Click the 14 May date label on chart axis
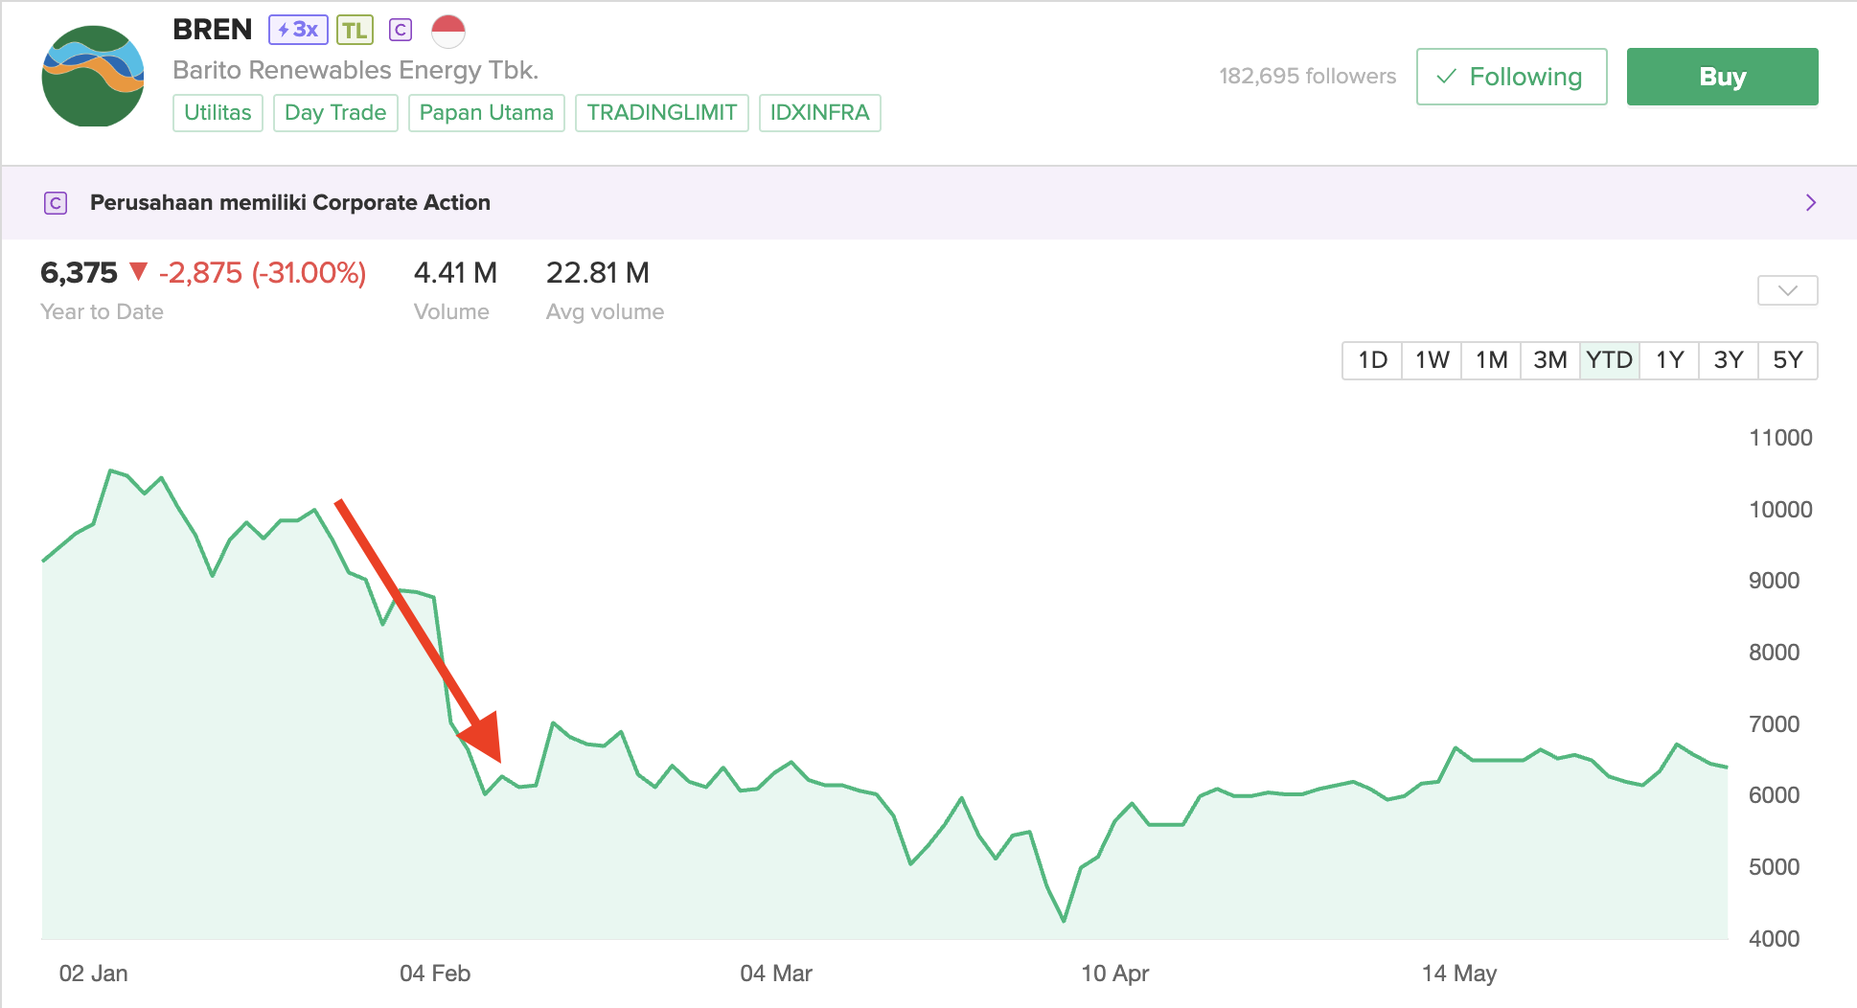The image size is (1857, 1008). pyautogui.click(x=1459, y=974)
